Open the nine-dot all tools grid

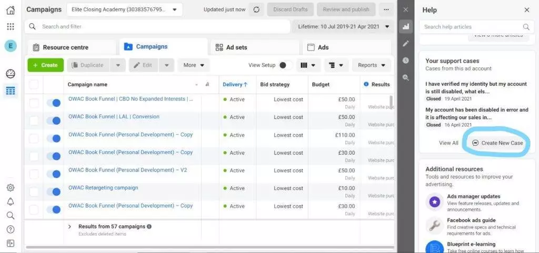(11, 27)
